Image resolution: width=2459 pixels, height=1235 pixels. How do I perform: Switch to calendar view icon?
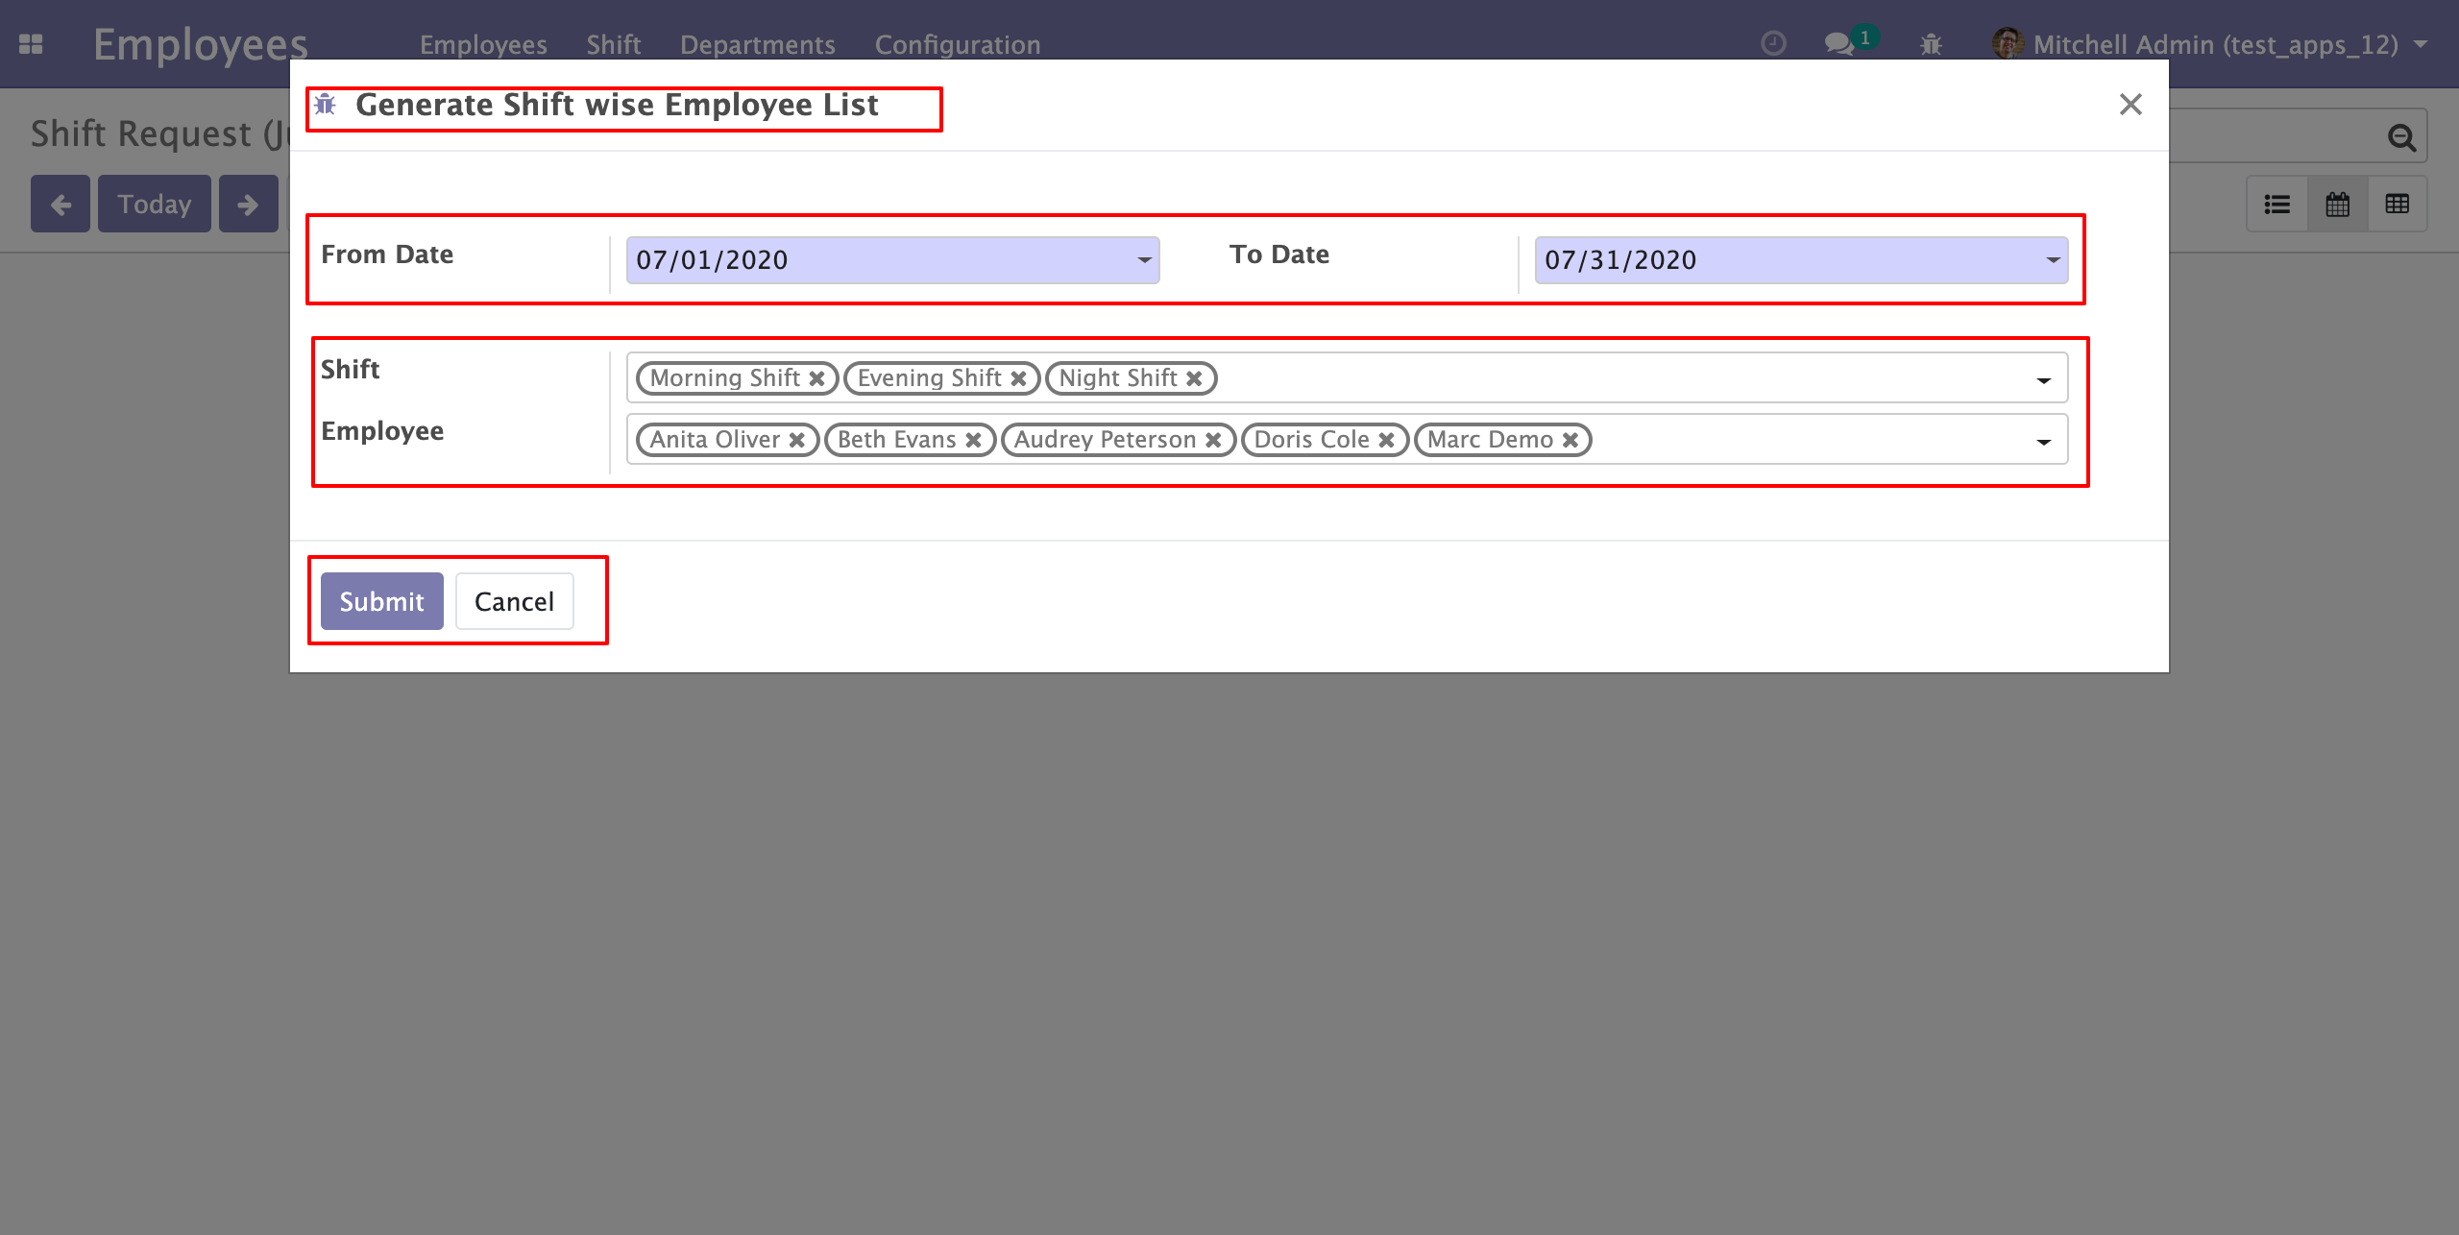click(x=2338, y=204)
